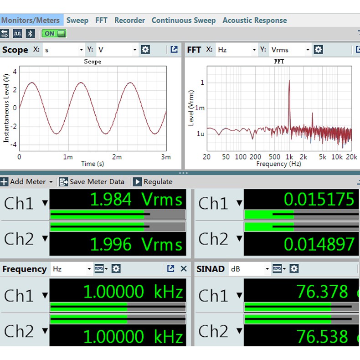Switch to the Continuous Sweep tab
This screenshot has width=360, height=360.
183,21
